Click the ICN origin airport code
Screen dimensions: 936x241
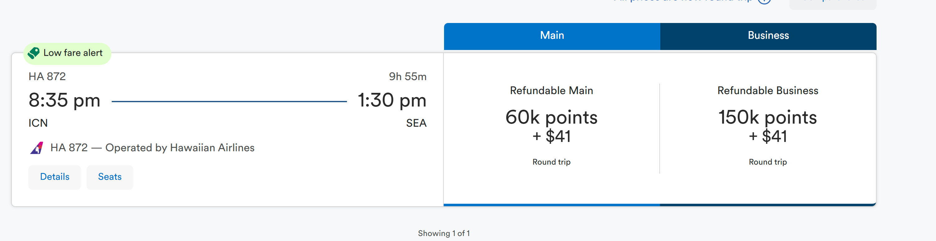[x=38, y=123]
